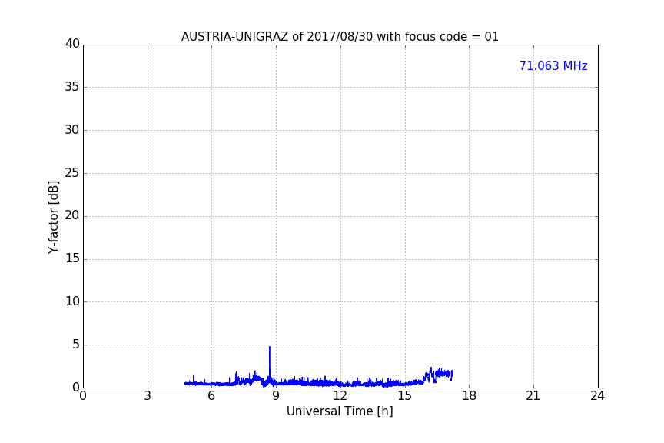
Task: Click the 'Y-factor [dB]' axis label
Action: pos(53,217)
